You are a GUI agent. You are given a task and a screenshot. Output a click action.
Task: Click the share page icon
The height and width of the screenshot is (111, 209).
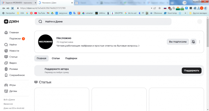pos(155,8)
